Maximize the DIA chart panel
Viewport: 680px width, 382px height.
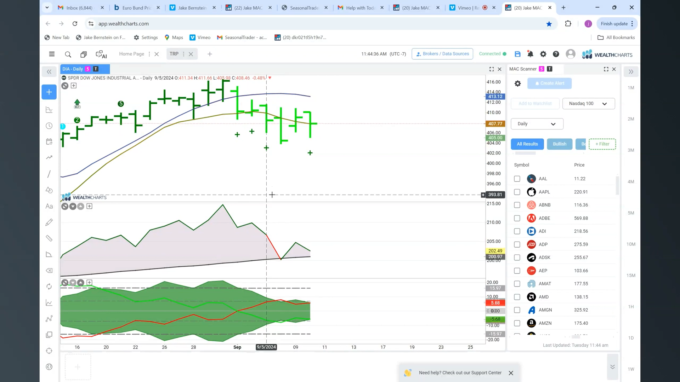pyautogui.click(x=492, y=69)
